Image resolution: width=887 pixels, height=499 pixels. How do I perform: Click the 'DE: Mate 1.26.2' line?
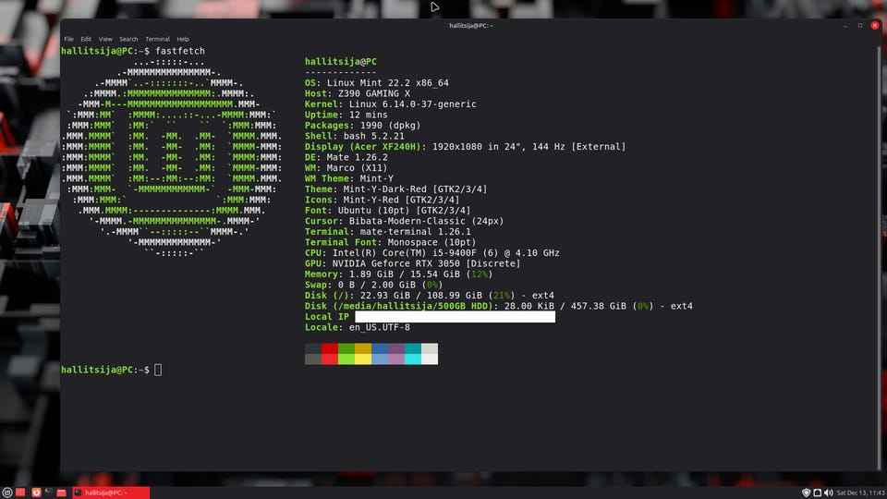(346, 157)
